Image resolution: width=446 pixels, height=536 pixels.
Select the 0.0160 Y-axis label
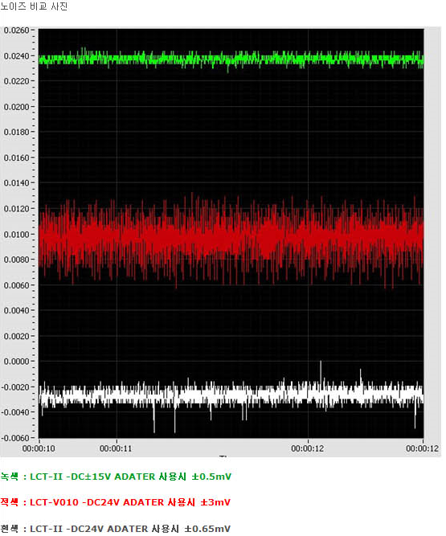point(16,158)
